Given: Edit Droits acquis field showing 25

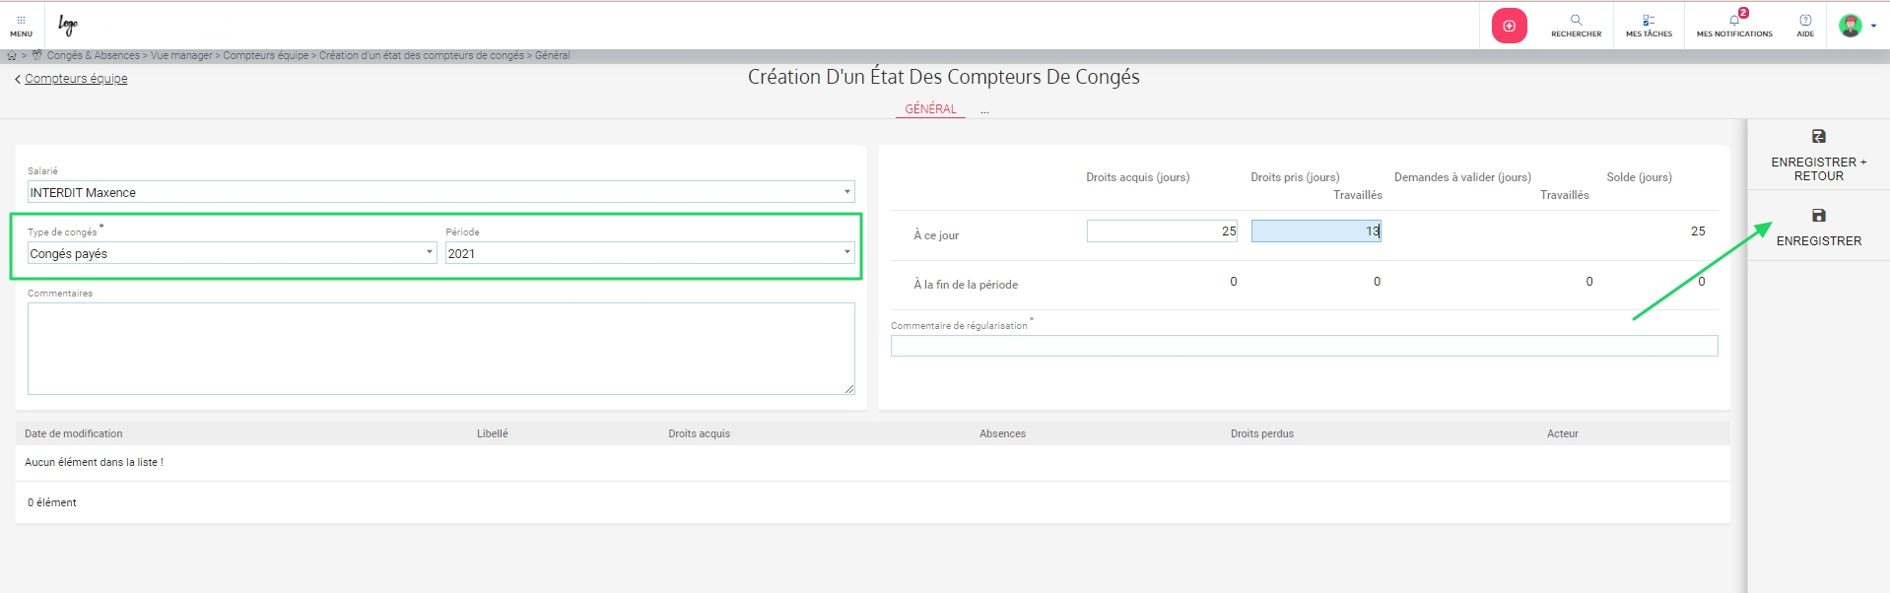Looking at the screenshot, I should point(1162,231).
